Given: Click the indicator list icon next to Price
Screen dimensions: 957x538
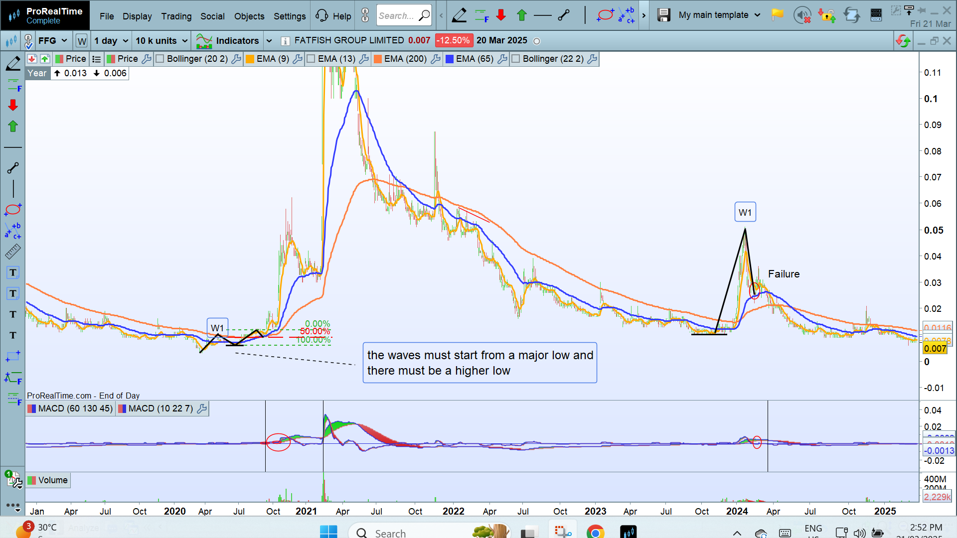Looking at the screenshot, I should coord(97,59).
